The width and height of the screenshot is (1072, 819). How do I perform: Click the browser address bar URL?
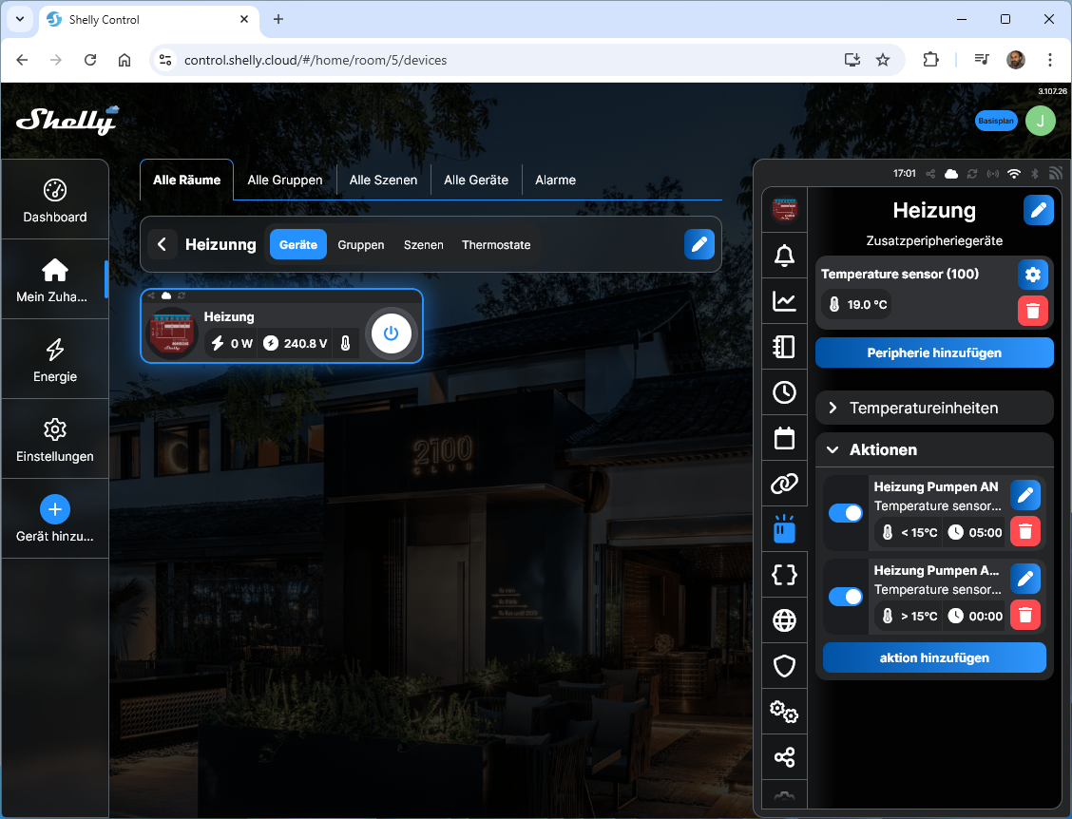click(316, 60)
